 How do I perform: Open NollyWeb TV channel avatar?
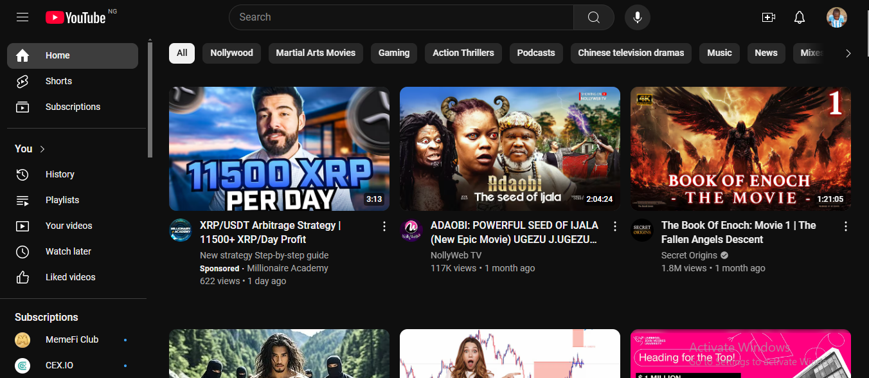(x=411, y=230)
